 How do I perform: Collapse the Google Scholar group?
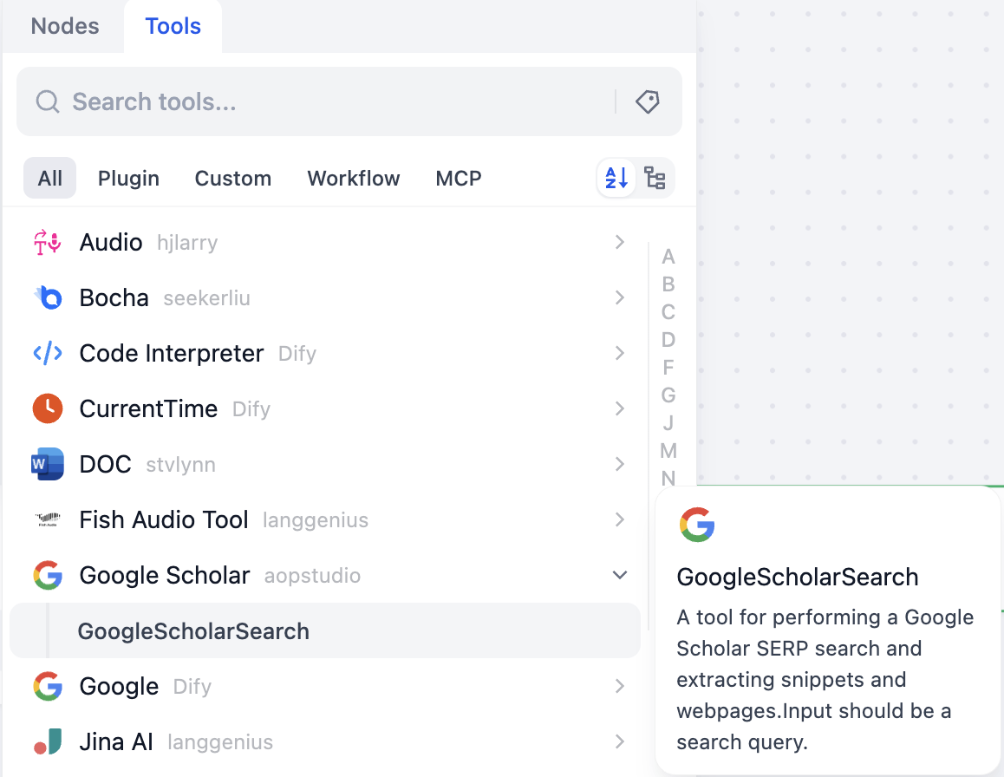click(x=620, y=575)
